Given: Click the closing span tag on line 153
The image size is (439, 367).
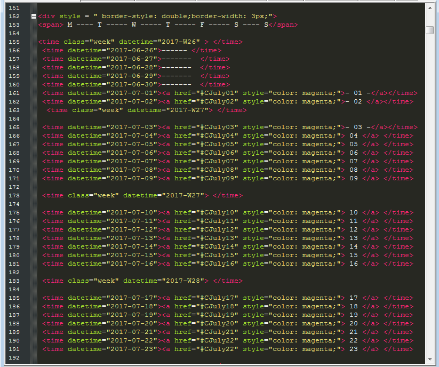Looking at the screenshot, I should (x=283, y=25).
